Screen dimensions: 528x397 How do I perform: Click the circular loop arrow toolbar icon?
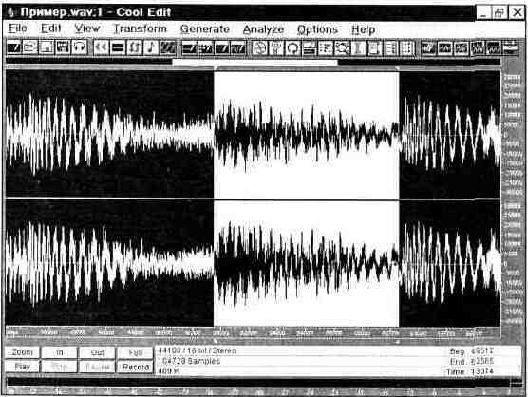point(292,48)
